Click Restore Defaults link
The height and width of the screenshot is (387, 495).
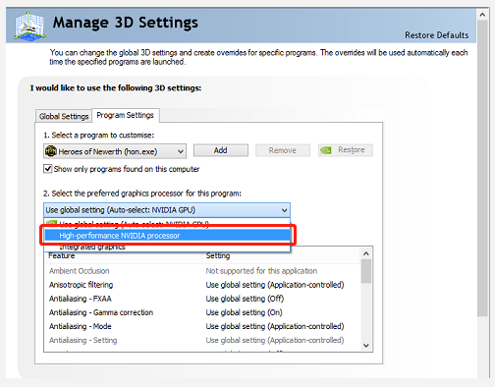pos(436,35)
